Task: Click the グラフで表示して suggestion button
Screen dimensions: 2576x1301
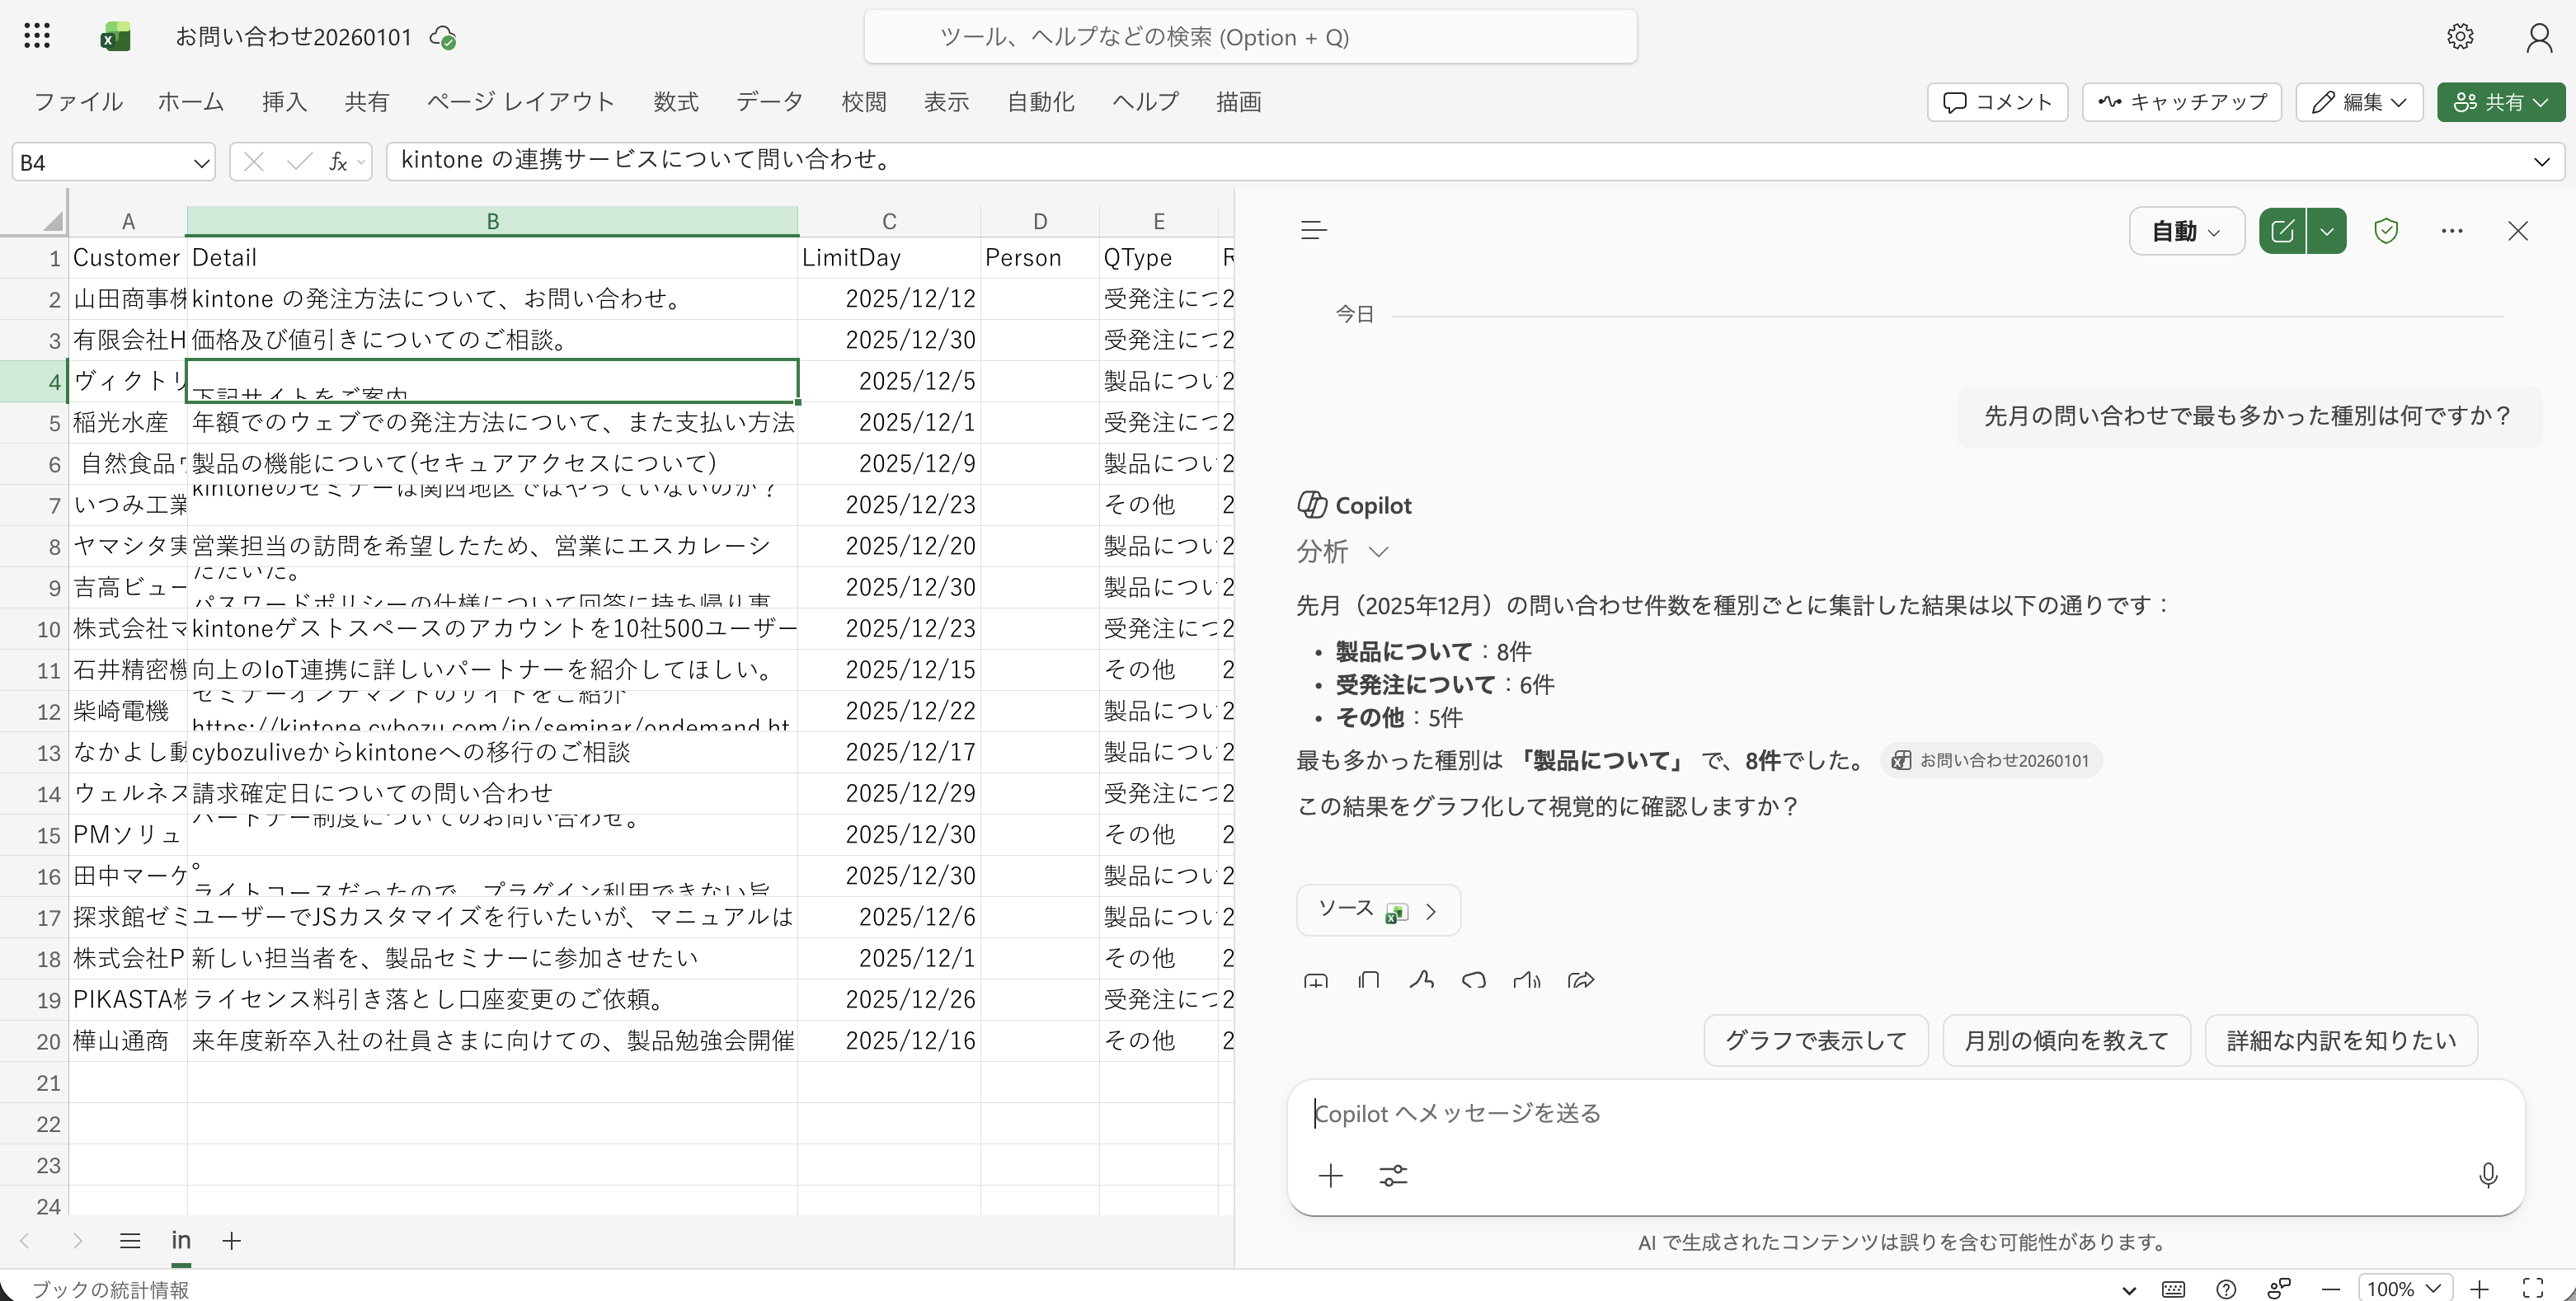Action: (1816, 1040)
